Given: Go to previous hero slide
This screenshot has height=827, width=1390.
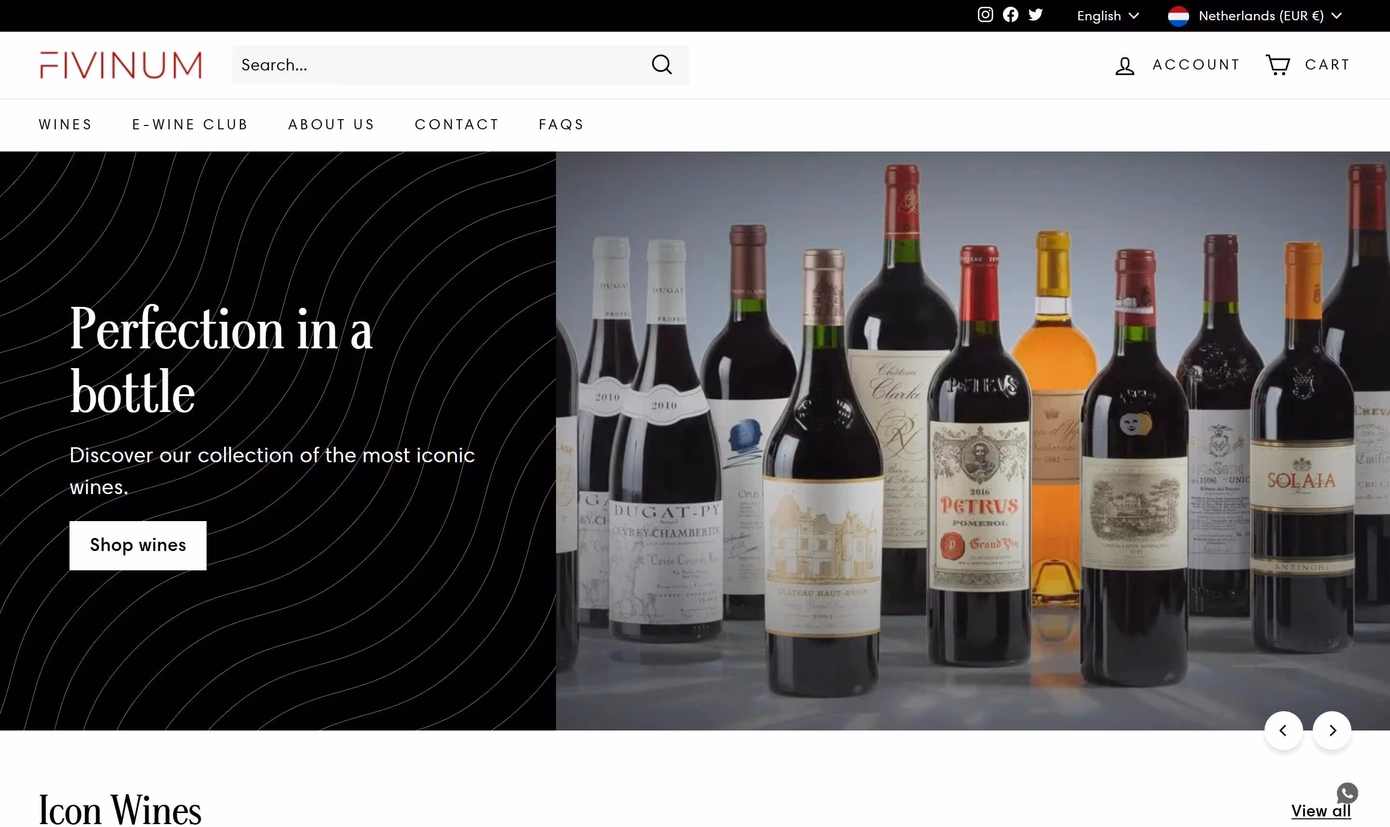Looking at the screenshot, I should (1283, 731).
